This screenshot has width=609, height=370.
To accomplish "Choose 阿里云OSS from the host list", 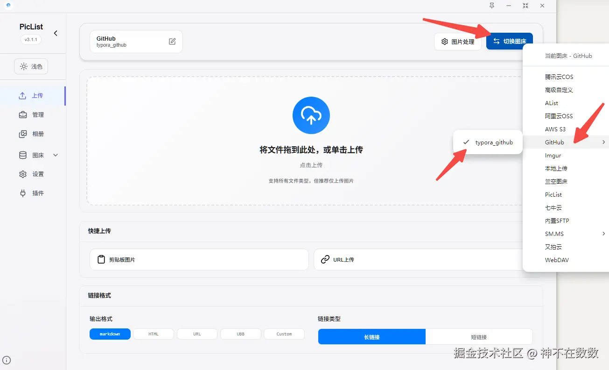I will point(566,116).
